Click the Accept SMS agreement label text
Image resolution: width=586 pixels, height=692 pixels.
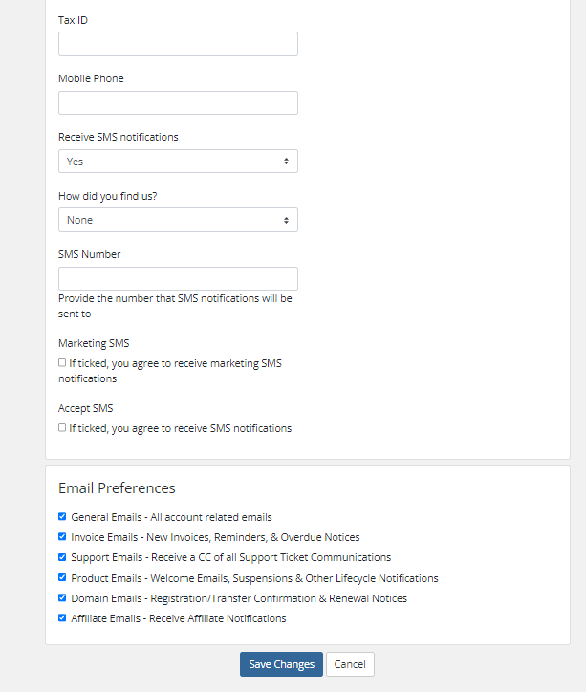point(180,428)
